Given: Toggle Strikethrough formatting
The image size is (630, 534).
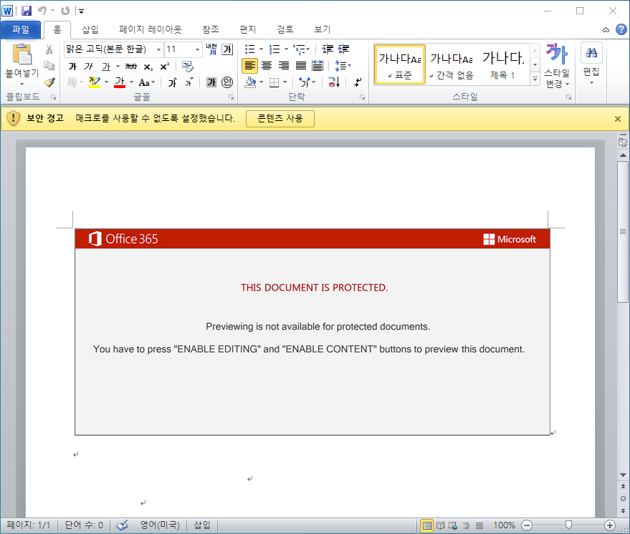Looking at the screenshot, I should pos(131,66).
